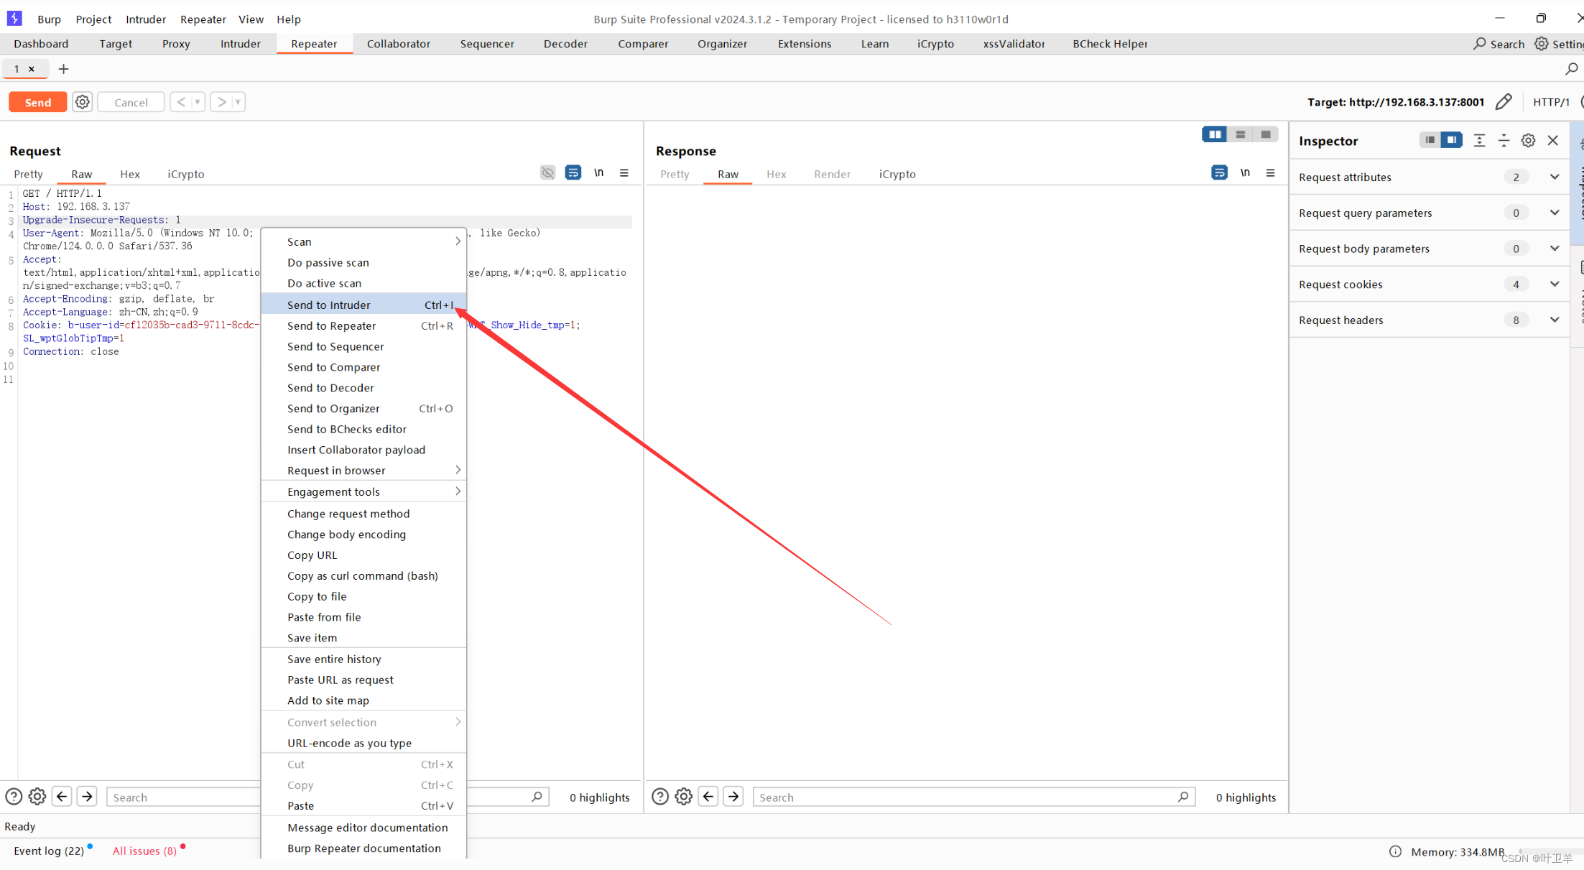This screenshot has width=1584, height=870.
Task: Click the Response search magnifier icon
Action: point(1183,797)
